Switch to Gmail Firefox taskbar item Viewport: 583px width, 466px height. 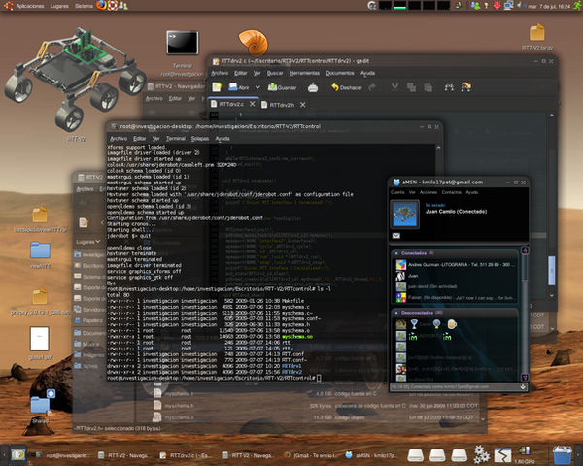click(x=309, y=455)
